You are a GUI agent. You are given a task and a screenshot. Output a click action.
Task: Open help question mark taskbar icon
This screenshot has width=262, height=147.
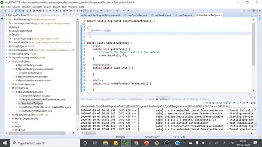(x=177, y=143)
